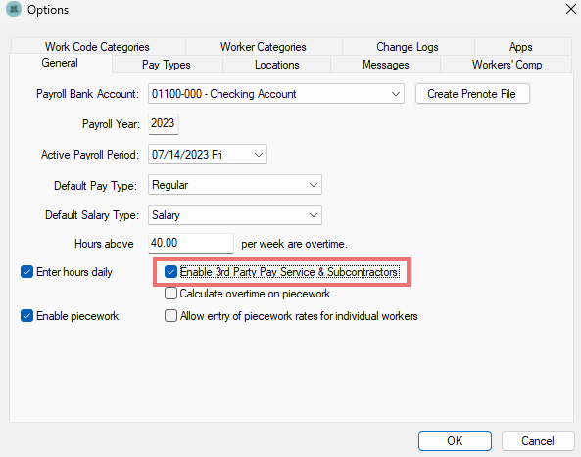Screen dimensions: 581x457
Task: Toggle Enable piecework checkbox
Action: coord(27,316)
